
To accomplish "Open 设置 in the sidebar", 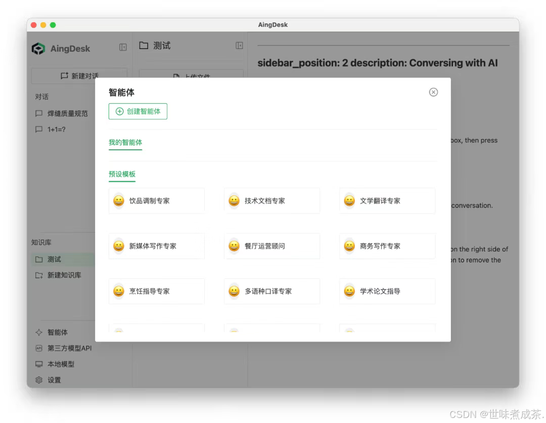I will [x=54, y=380].
